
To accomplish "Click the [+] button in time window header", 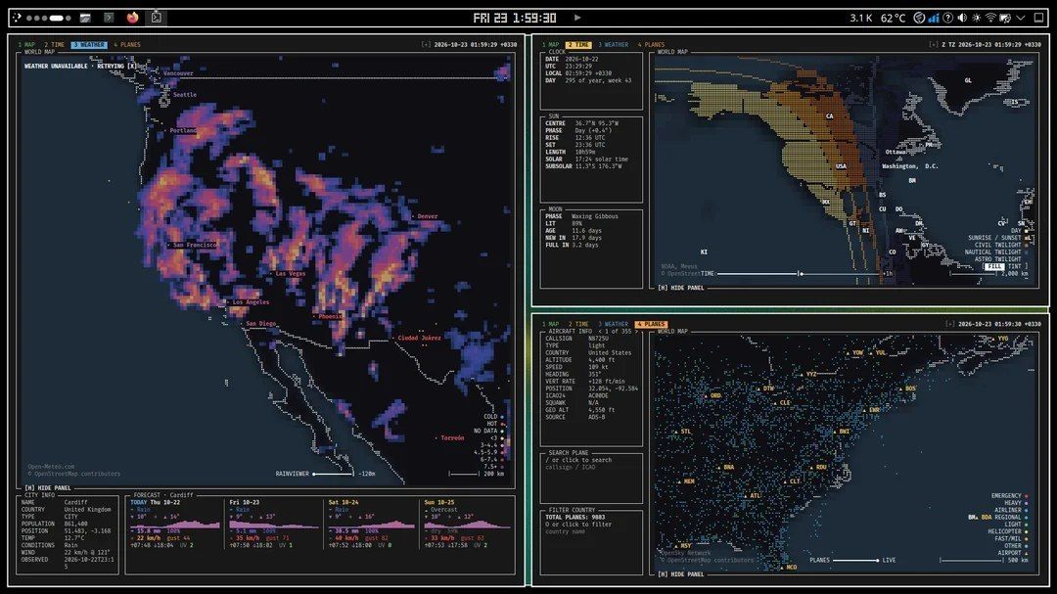I will (933, 44).
